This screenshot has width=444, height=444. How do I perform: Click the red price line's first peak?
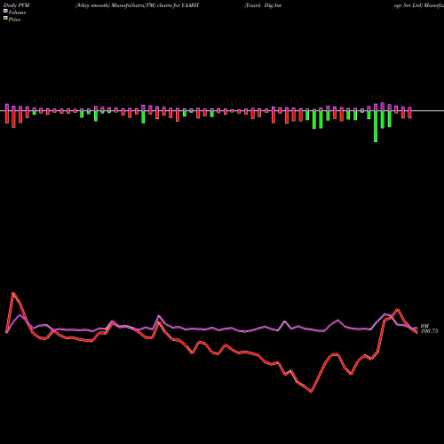(13, 293)
